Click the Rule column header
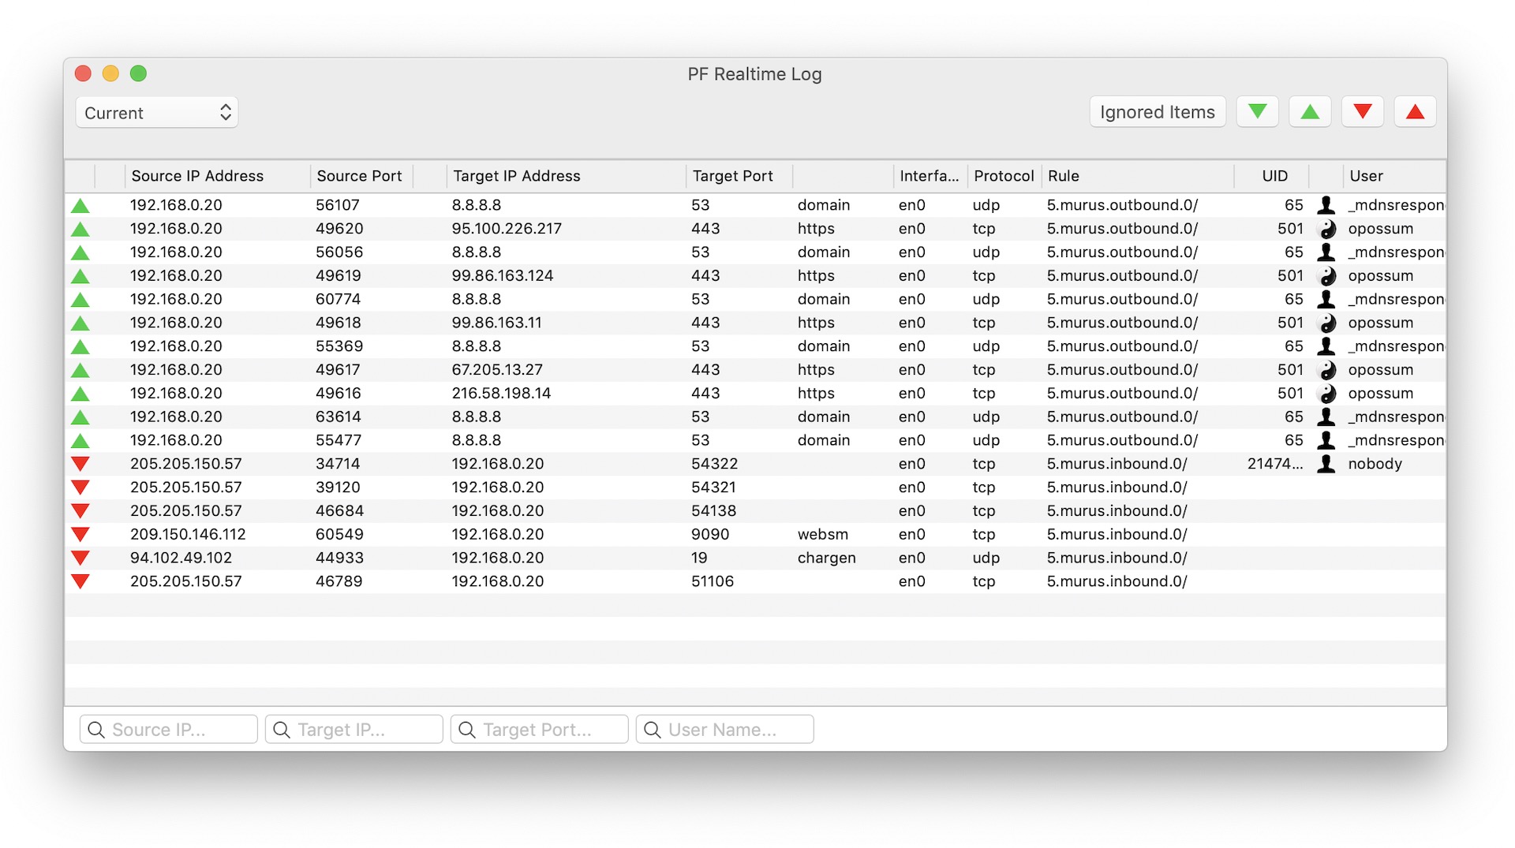The width and height of the screenshot is (1515, 848). tap(1063, 176)
